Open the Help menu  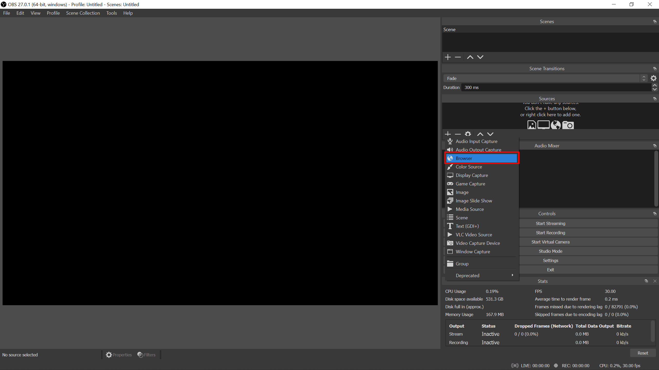(x=128, y=13)
